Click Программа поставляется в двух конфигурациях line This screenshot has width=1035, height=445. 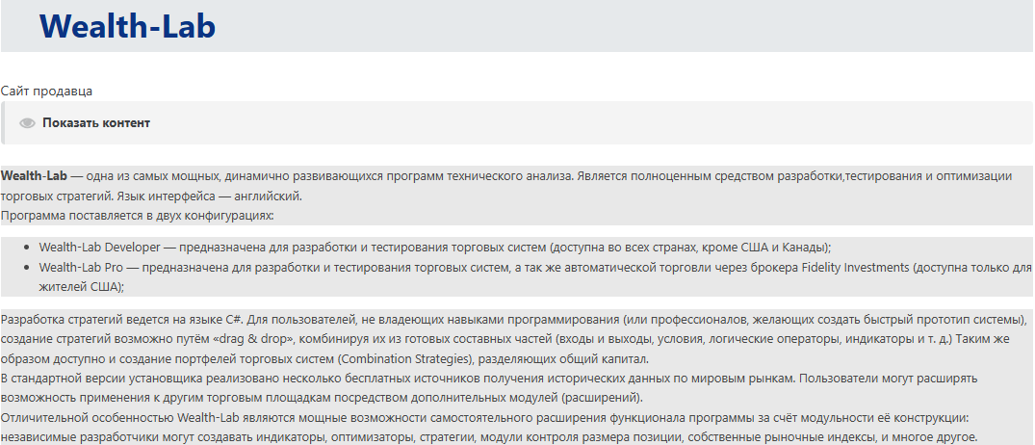point(137,215)
